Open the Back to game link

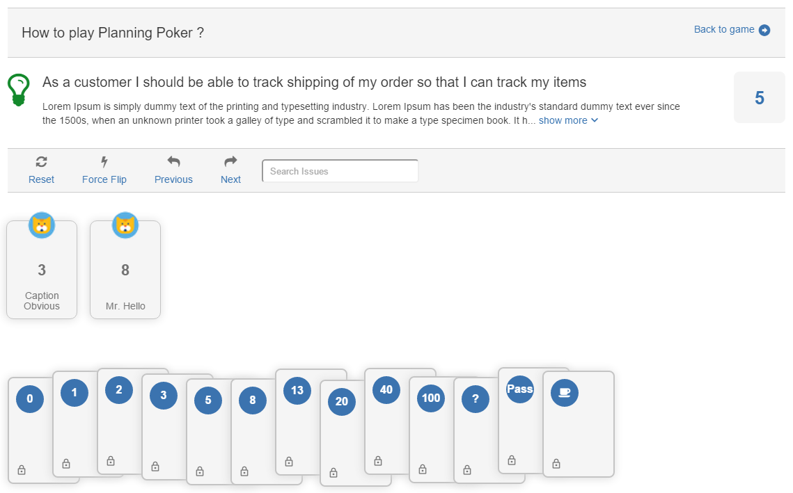pos(724,29)
